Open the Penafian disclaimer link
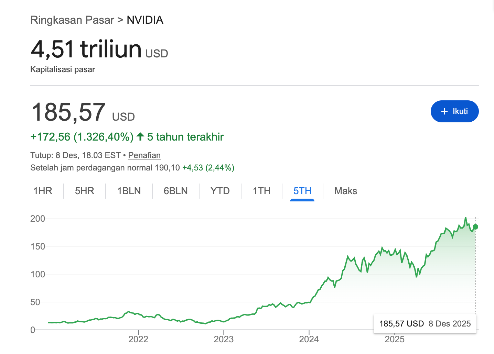 pyautogui.click(x=144, y=155)
